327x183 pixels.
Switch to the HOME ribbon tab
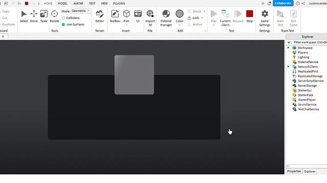pos(48,4)
